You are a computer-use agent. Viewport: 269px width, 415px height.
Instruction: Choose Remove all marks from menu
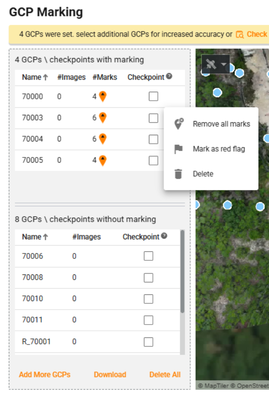pyautogui.click(x=221, y=124)
